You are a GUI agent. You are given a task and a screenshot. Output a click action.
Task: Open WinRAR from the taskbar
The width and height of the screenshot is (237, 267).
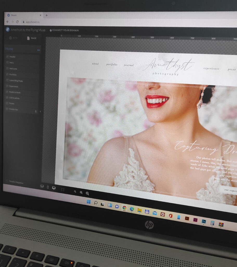[x=221, y=224]
